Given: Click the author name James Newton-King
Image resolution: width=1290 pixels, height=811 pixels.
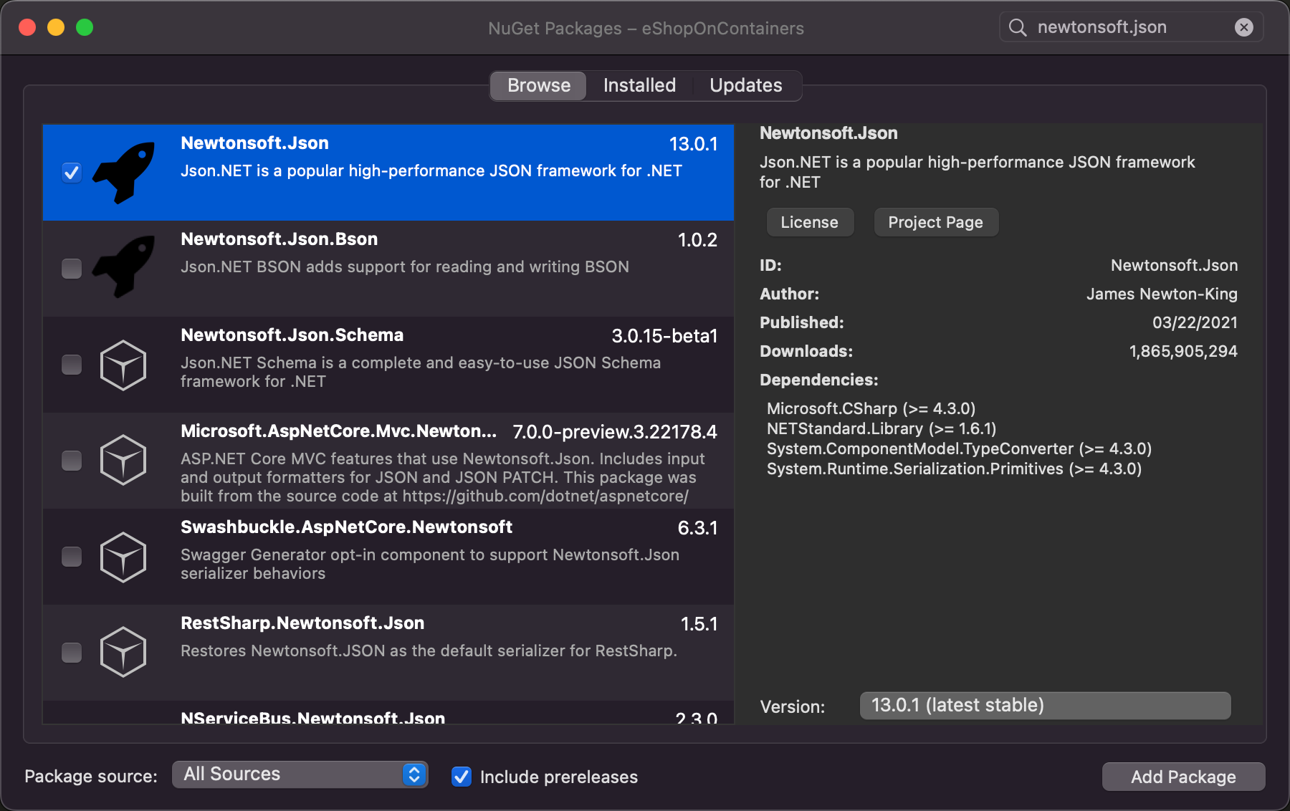Looking at the screenshot, I should (x=1162, y=294).
